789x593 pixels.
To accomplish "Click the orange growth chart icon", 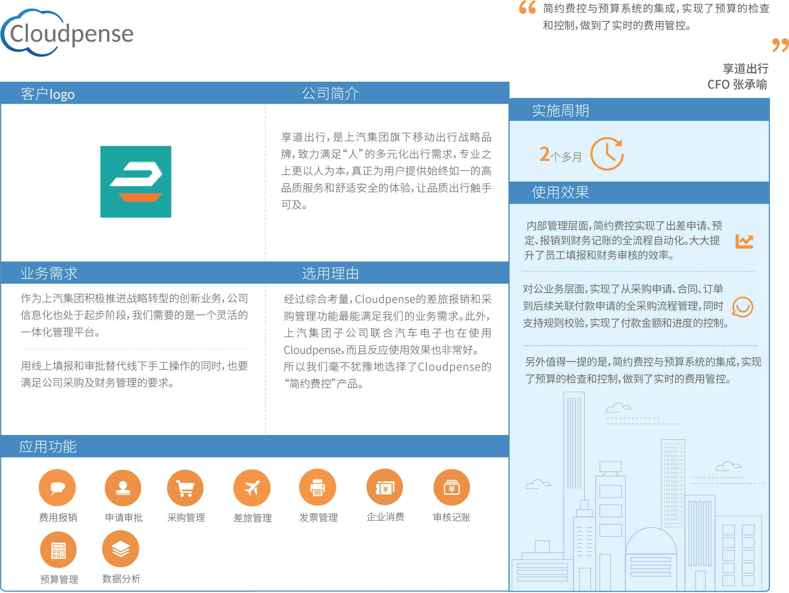I will coord(744,241).
